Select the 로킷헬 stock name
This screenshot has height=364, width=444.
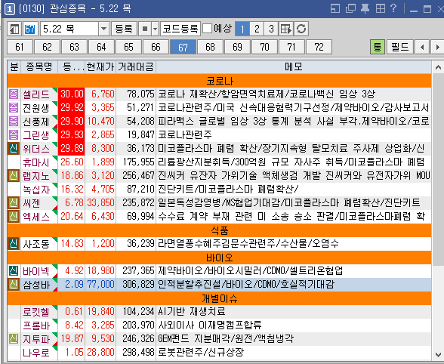pos(36,312)
